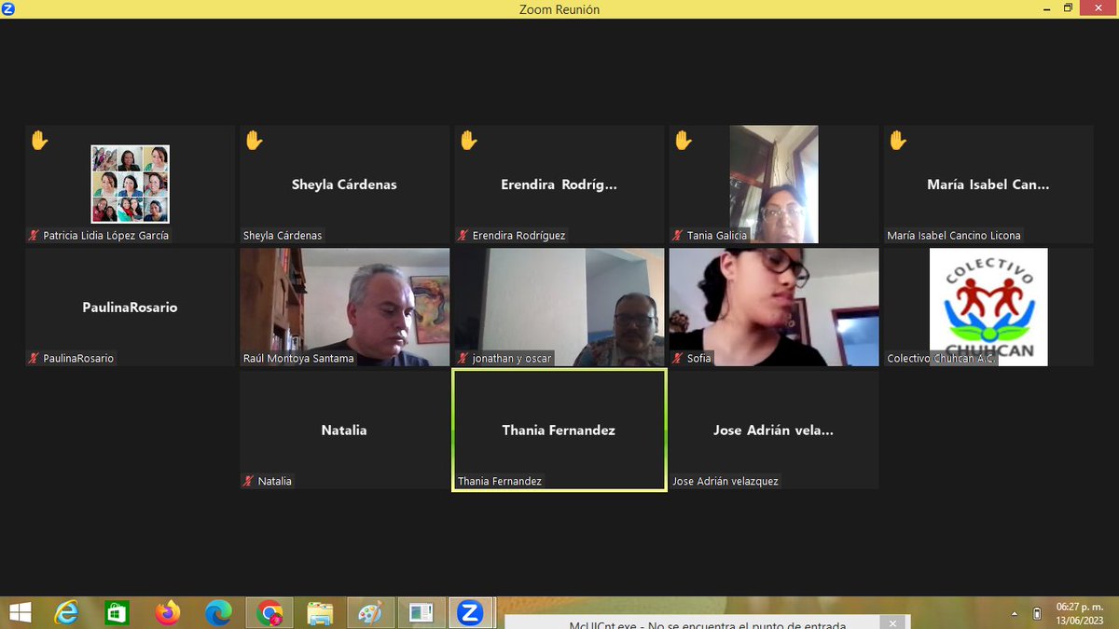The height and width of the screenshot is (629, 1119).
Task: Click the Sheyla Cárdenas small name label
Action: [283, 236]
